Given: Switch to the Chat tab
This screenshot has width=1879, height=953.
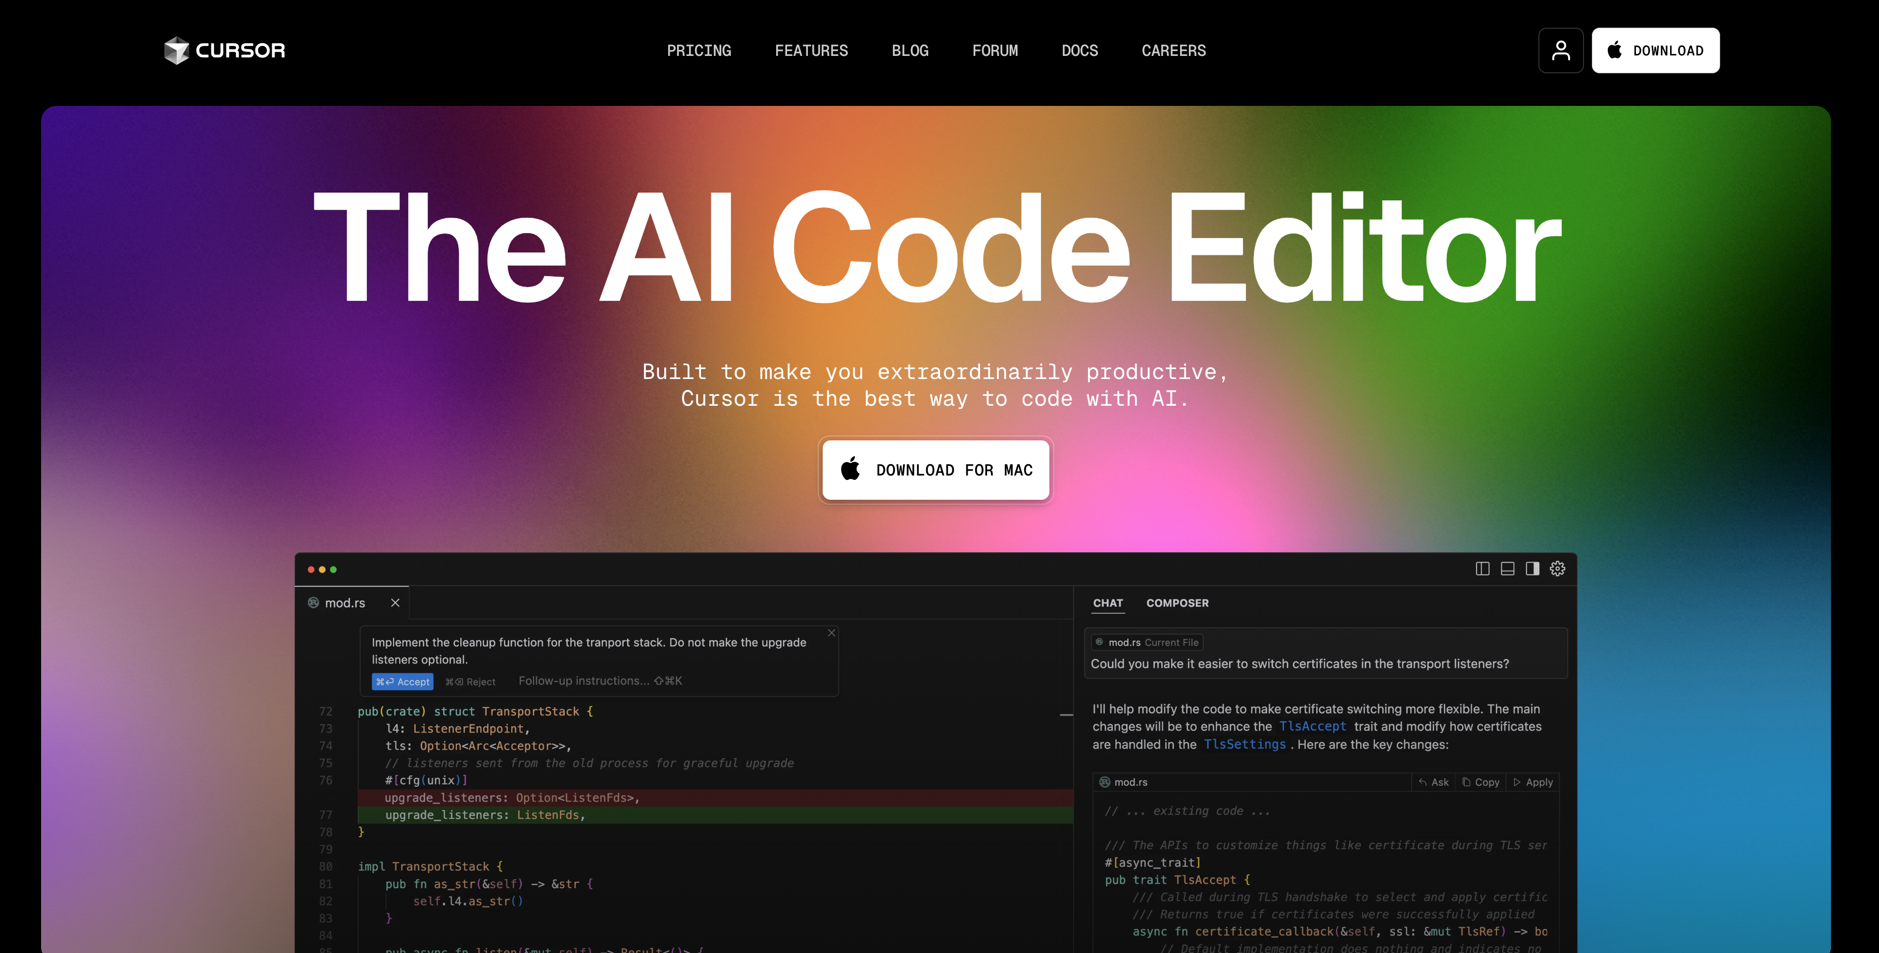Looking at the screenshot, I should pyautogui.click(x=1108, y=603).
